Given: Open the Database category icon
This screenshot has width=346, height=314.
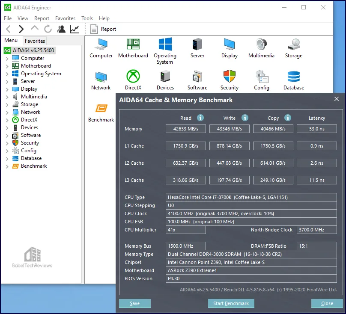Looking at the screenshot, I should [x=294, y=80].
